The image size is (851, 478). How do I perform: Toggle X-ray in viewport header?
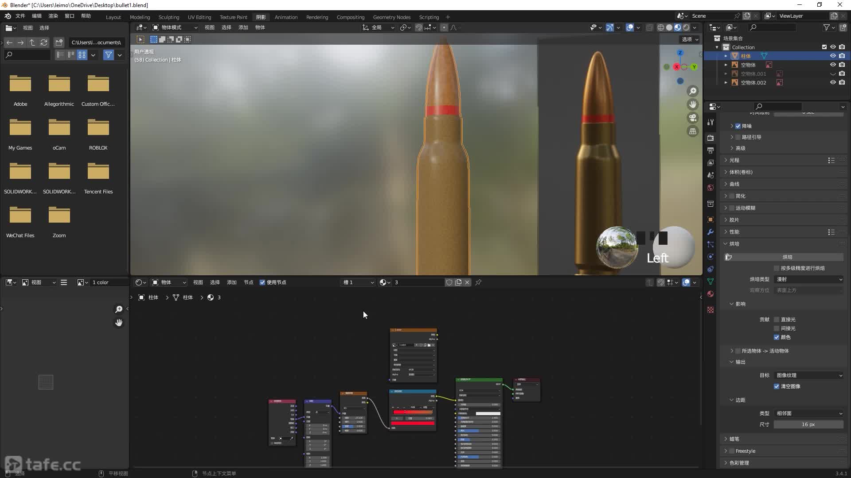(x=649, y=27)
